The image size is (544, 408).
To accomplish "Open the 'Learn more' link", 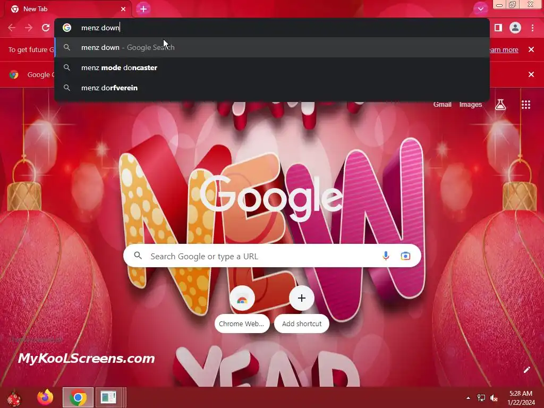I will 504,49.
